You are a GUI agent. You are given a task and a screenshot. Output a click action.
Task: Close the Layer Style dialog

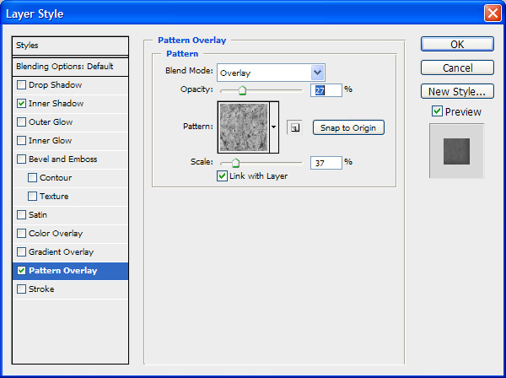[x=492, y=13]
